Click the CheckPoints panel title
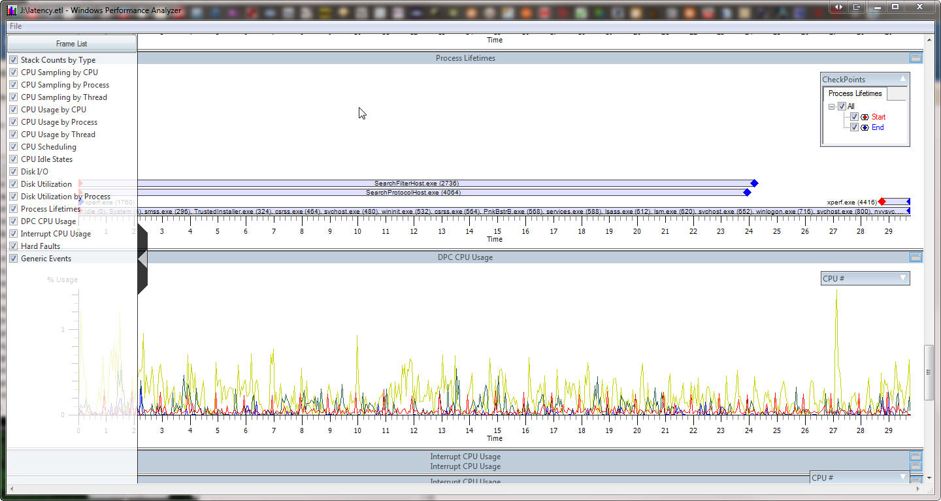Screen dimensions: 941x501 click(x=844, y=80)
